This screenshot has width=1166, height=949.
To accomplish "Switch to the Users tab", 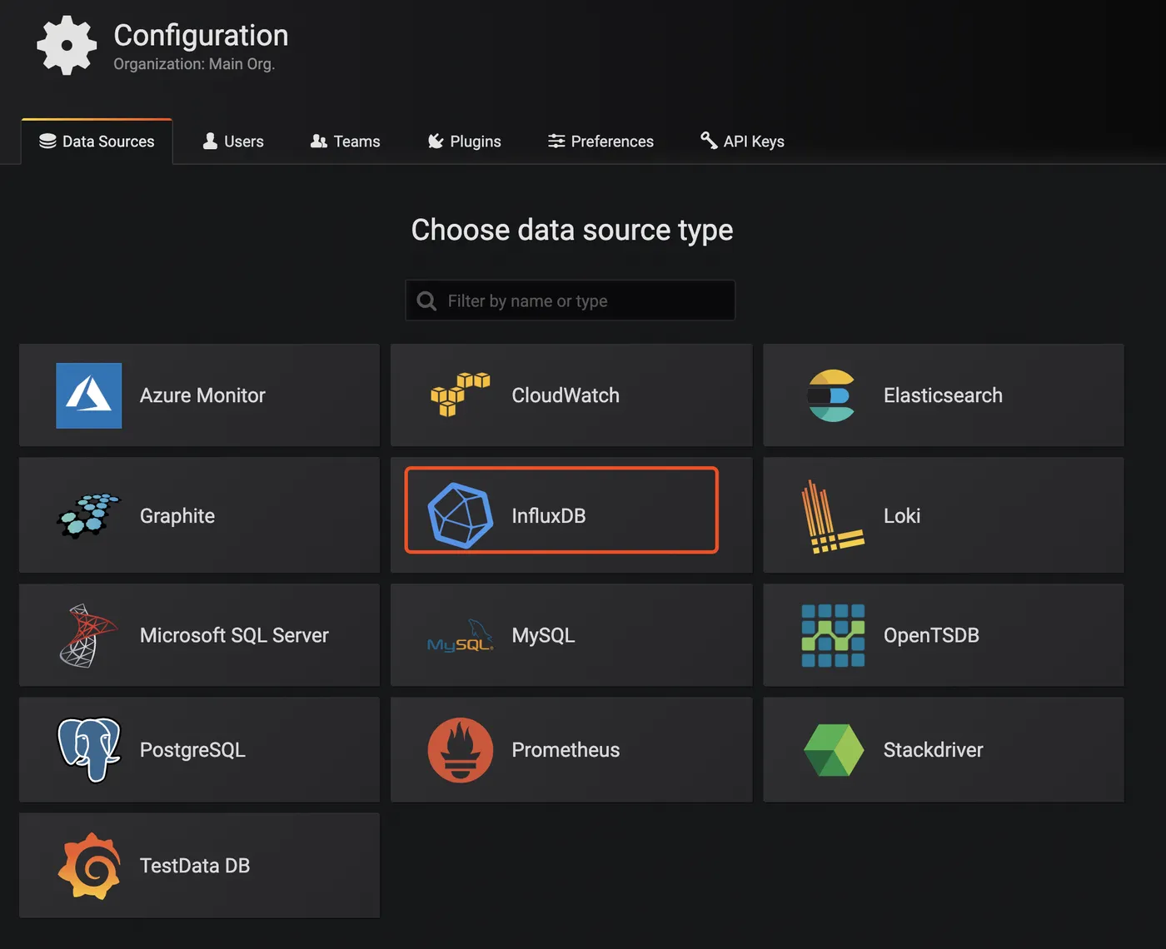I will tap(233, 142).
